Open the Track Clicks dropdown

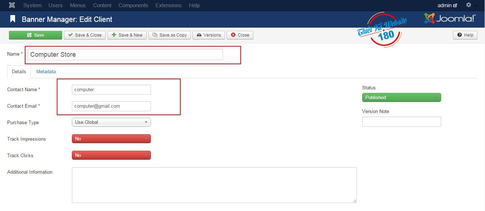[111, 155]
